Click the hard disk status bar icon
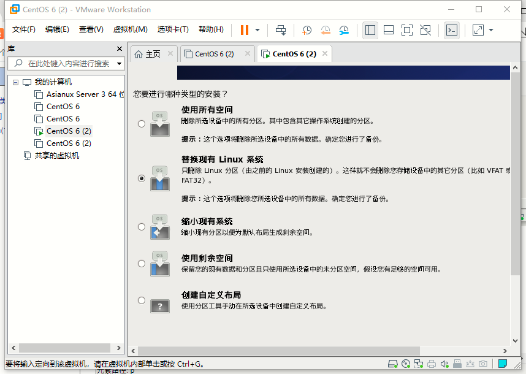The image size is (526, 374). point(392,364)
